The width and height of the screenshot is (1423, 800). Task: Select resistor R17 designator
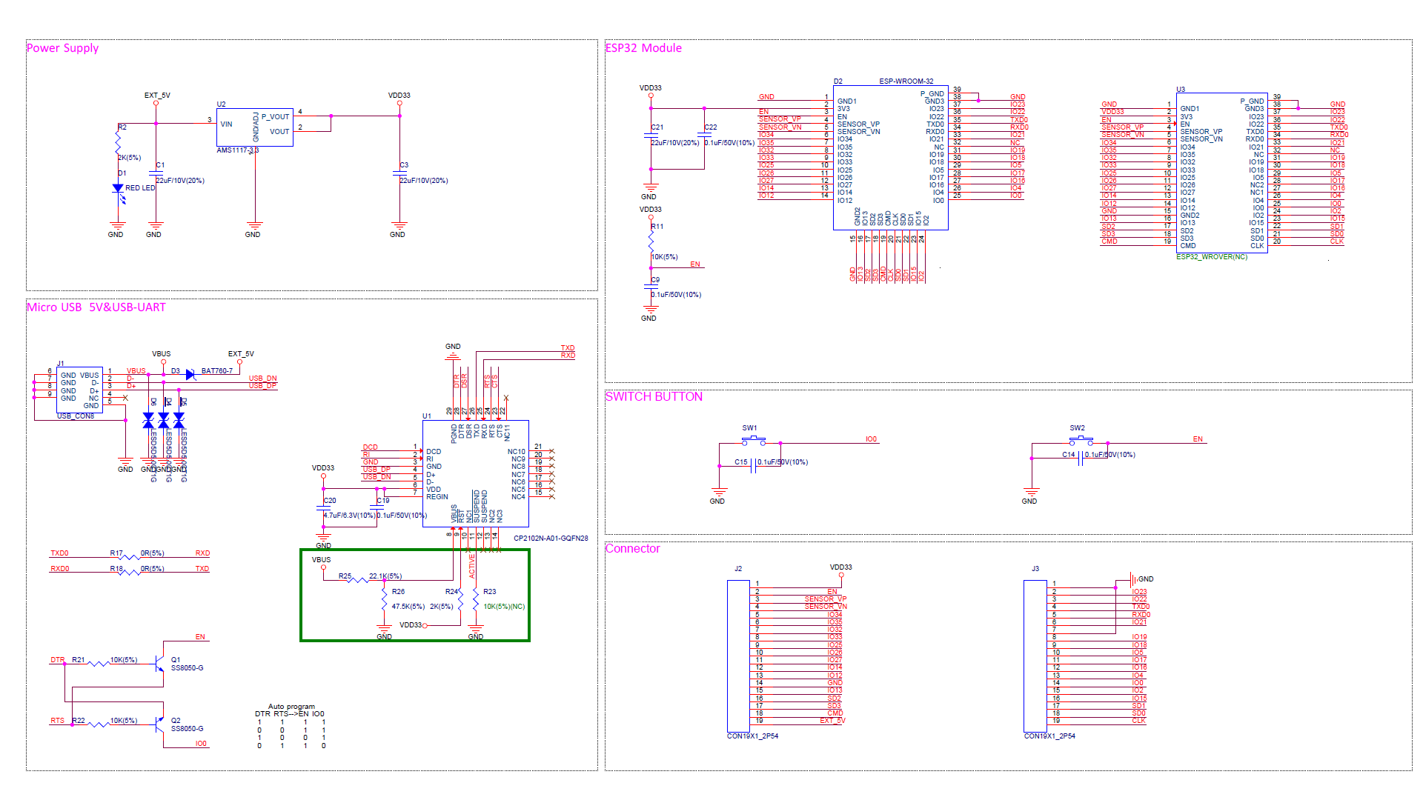point(116,553)
